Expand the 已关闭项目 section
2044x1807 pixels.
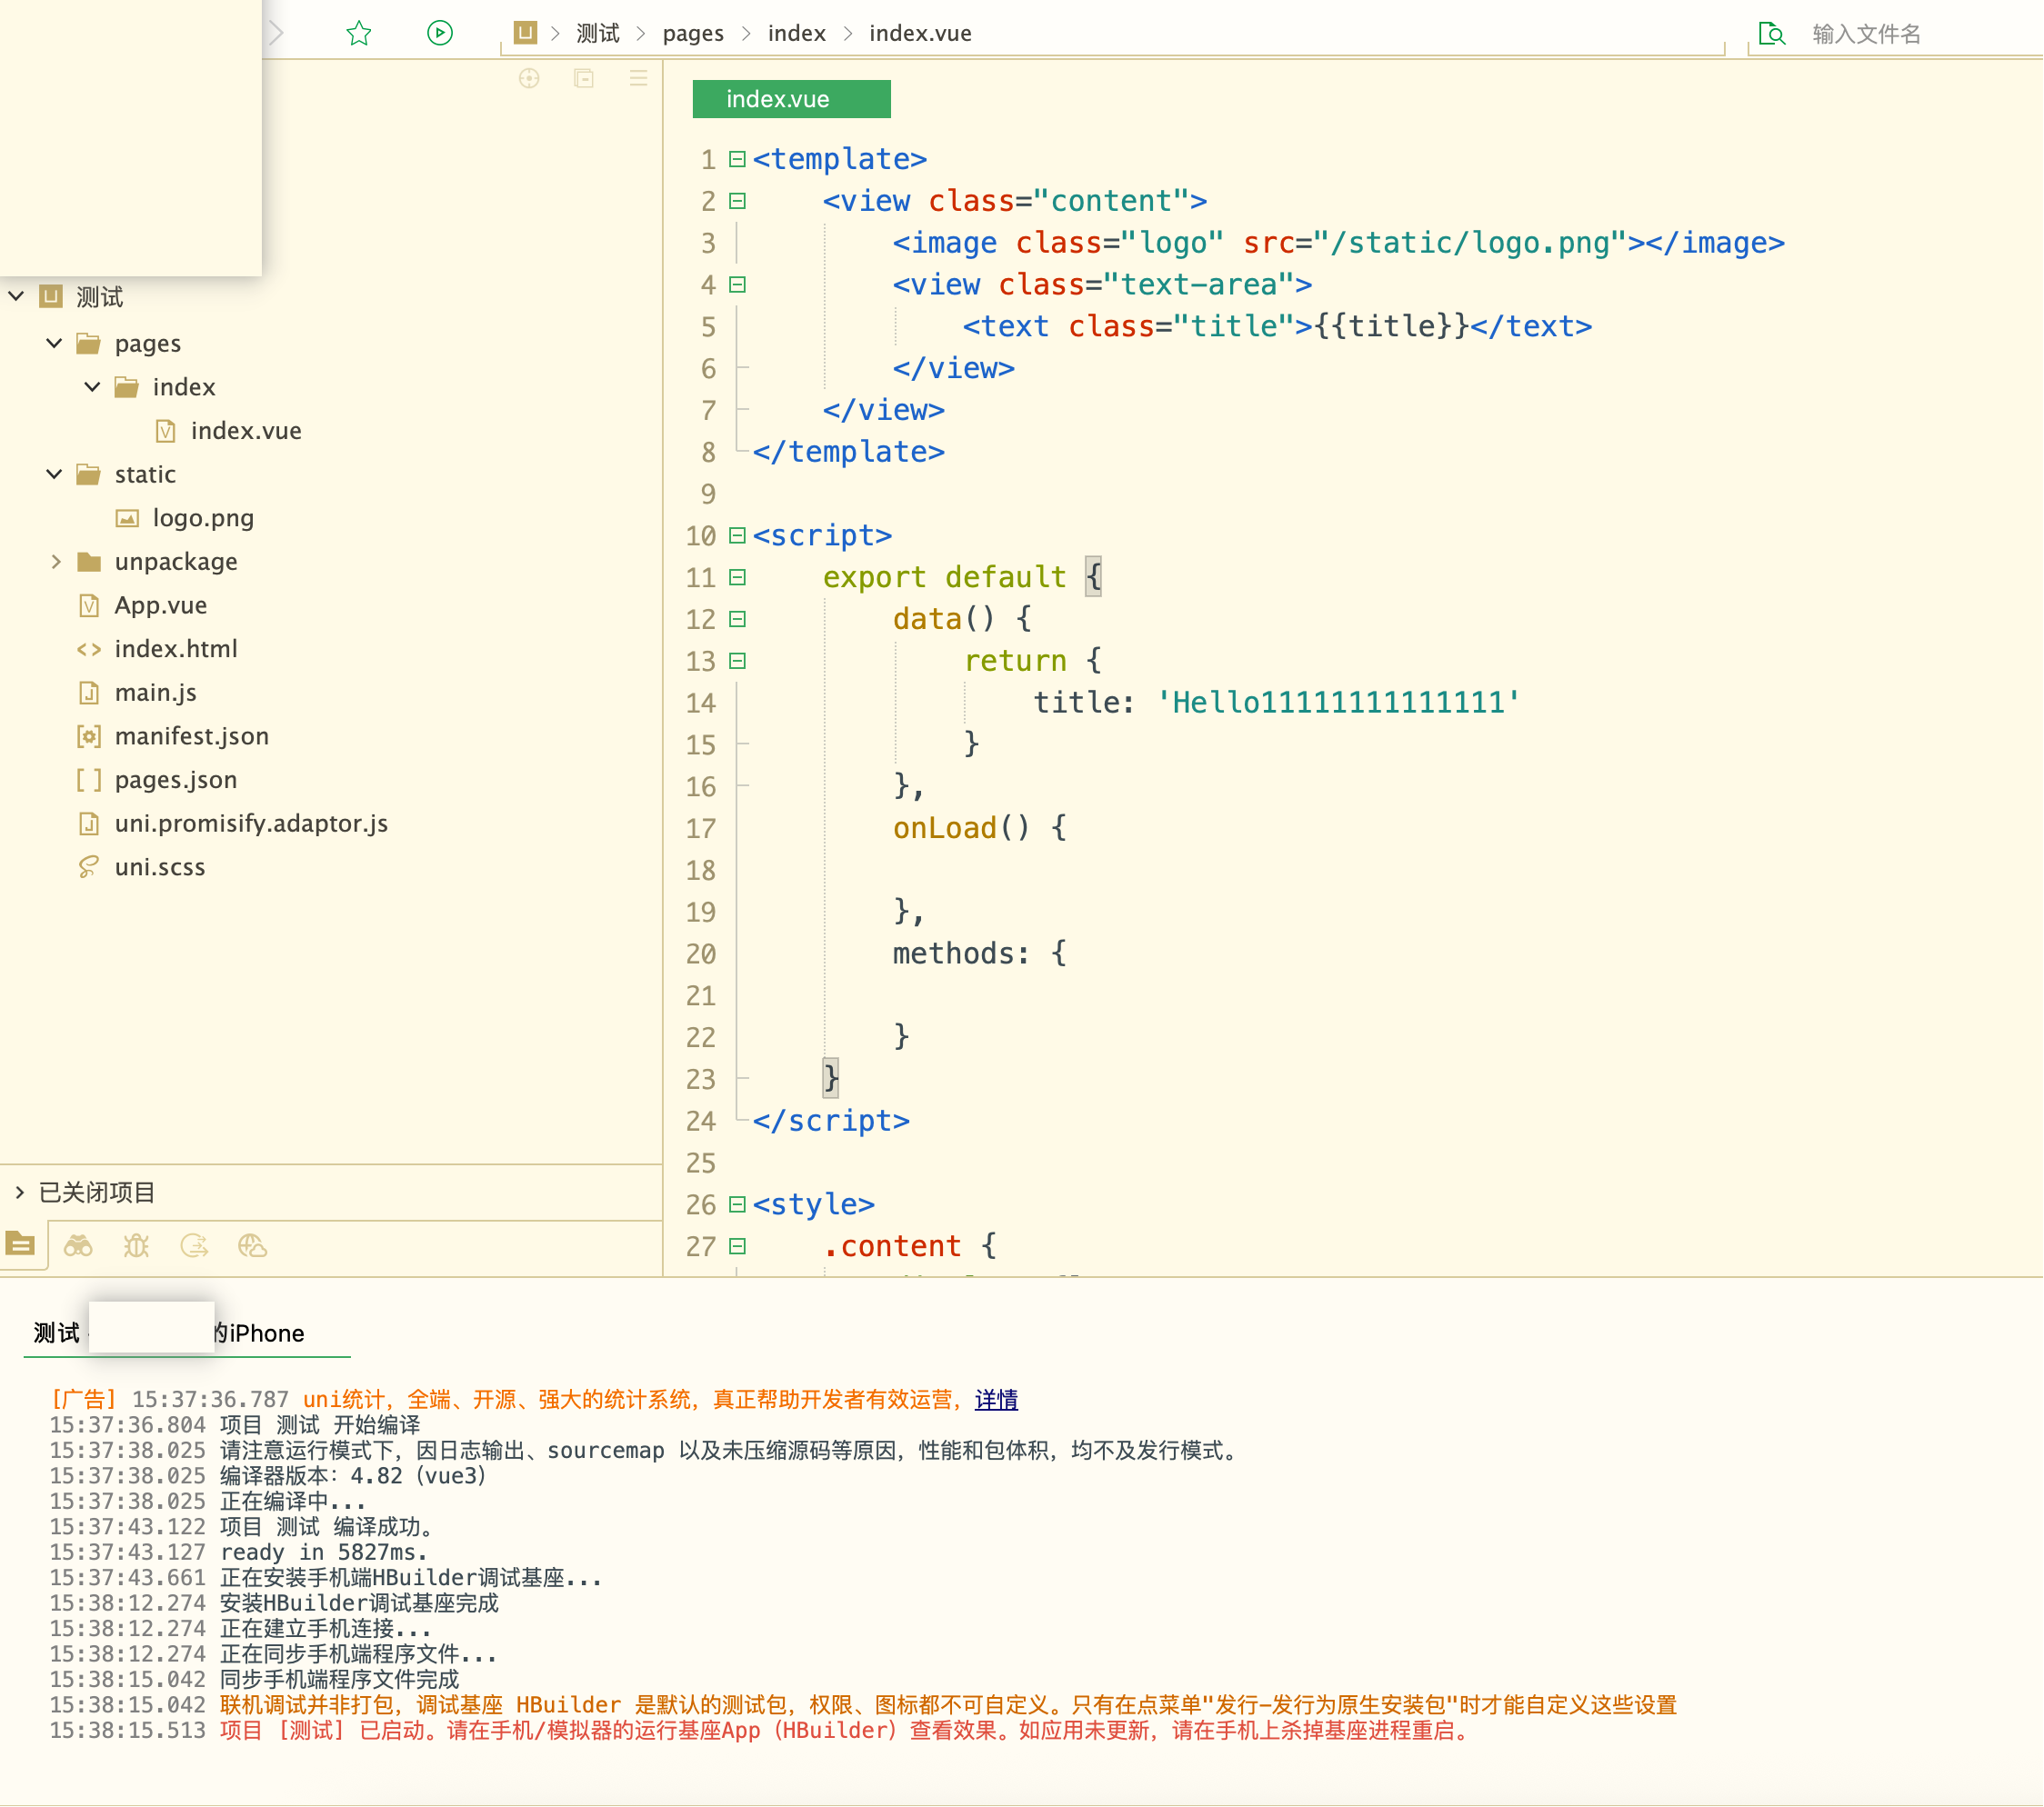19,1193
